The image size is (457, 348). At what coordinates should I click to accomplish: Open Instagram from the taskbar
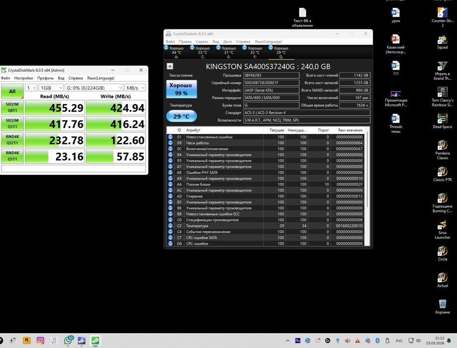tap(40, 340)
